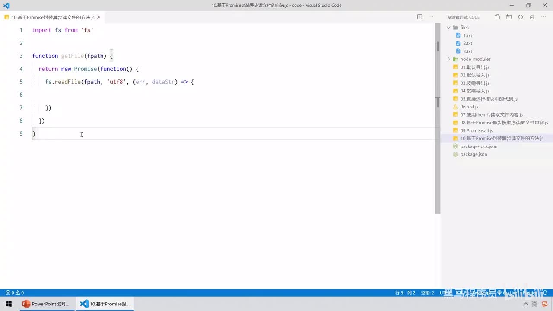Click the editor vertical scrollbar
The image size is (553, 311).
(438, 119)
